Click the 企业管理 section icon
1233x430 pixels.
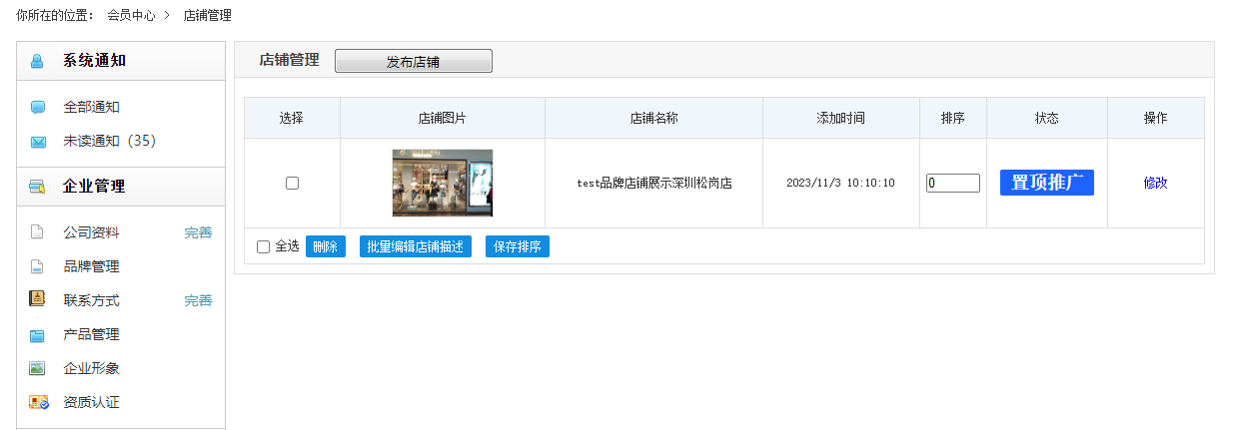(x=38, y=187)
